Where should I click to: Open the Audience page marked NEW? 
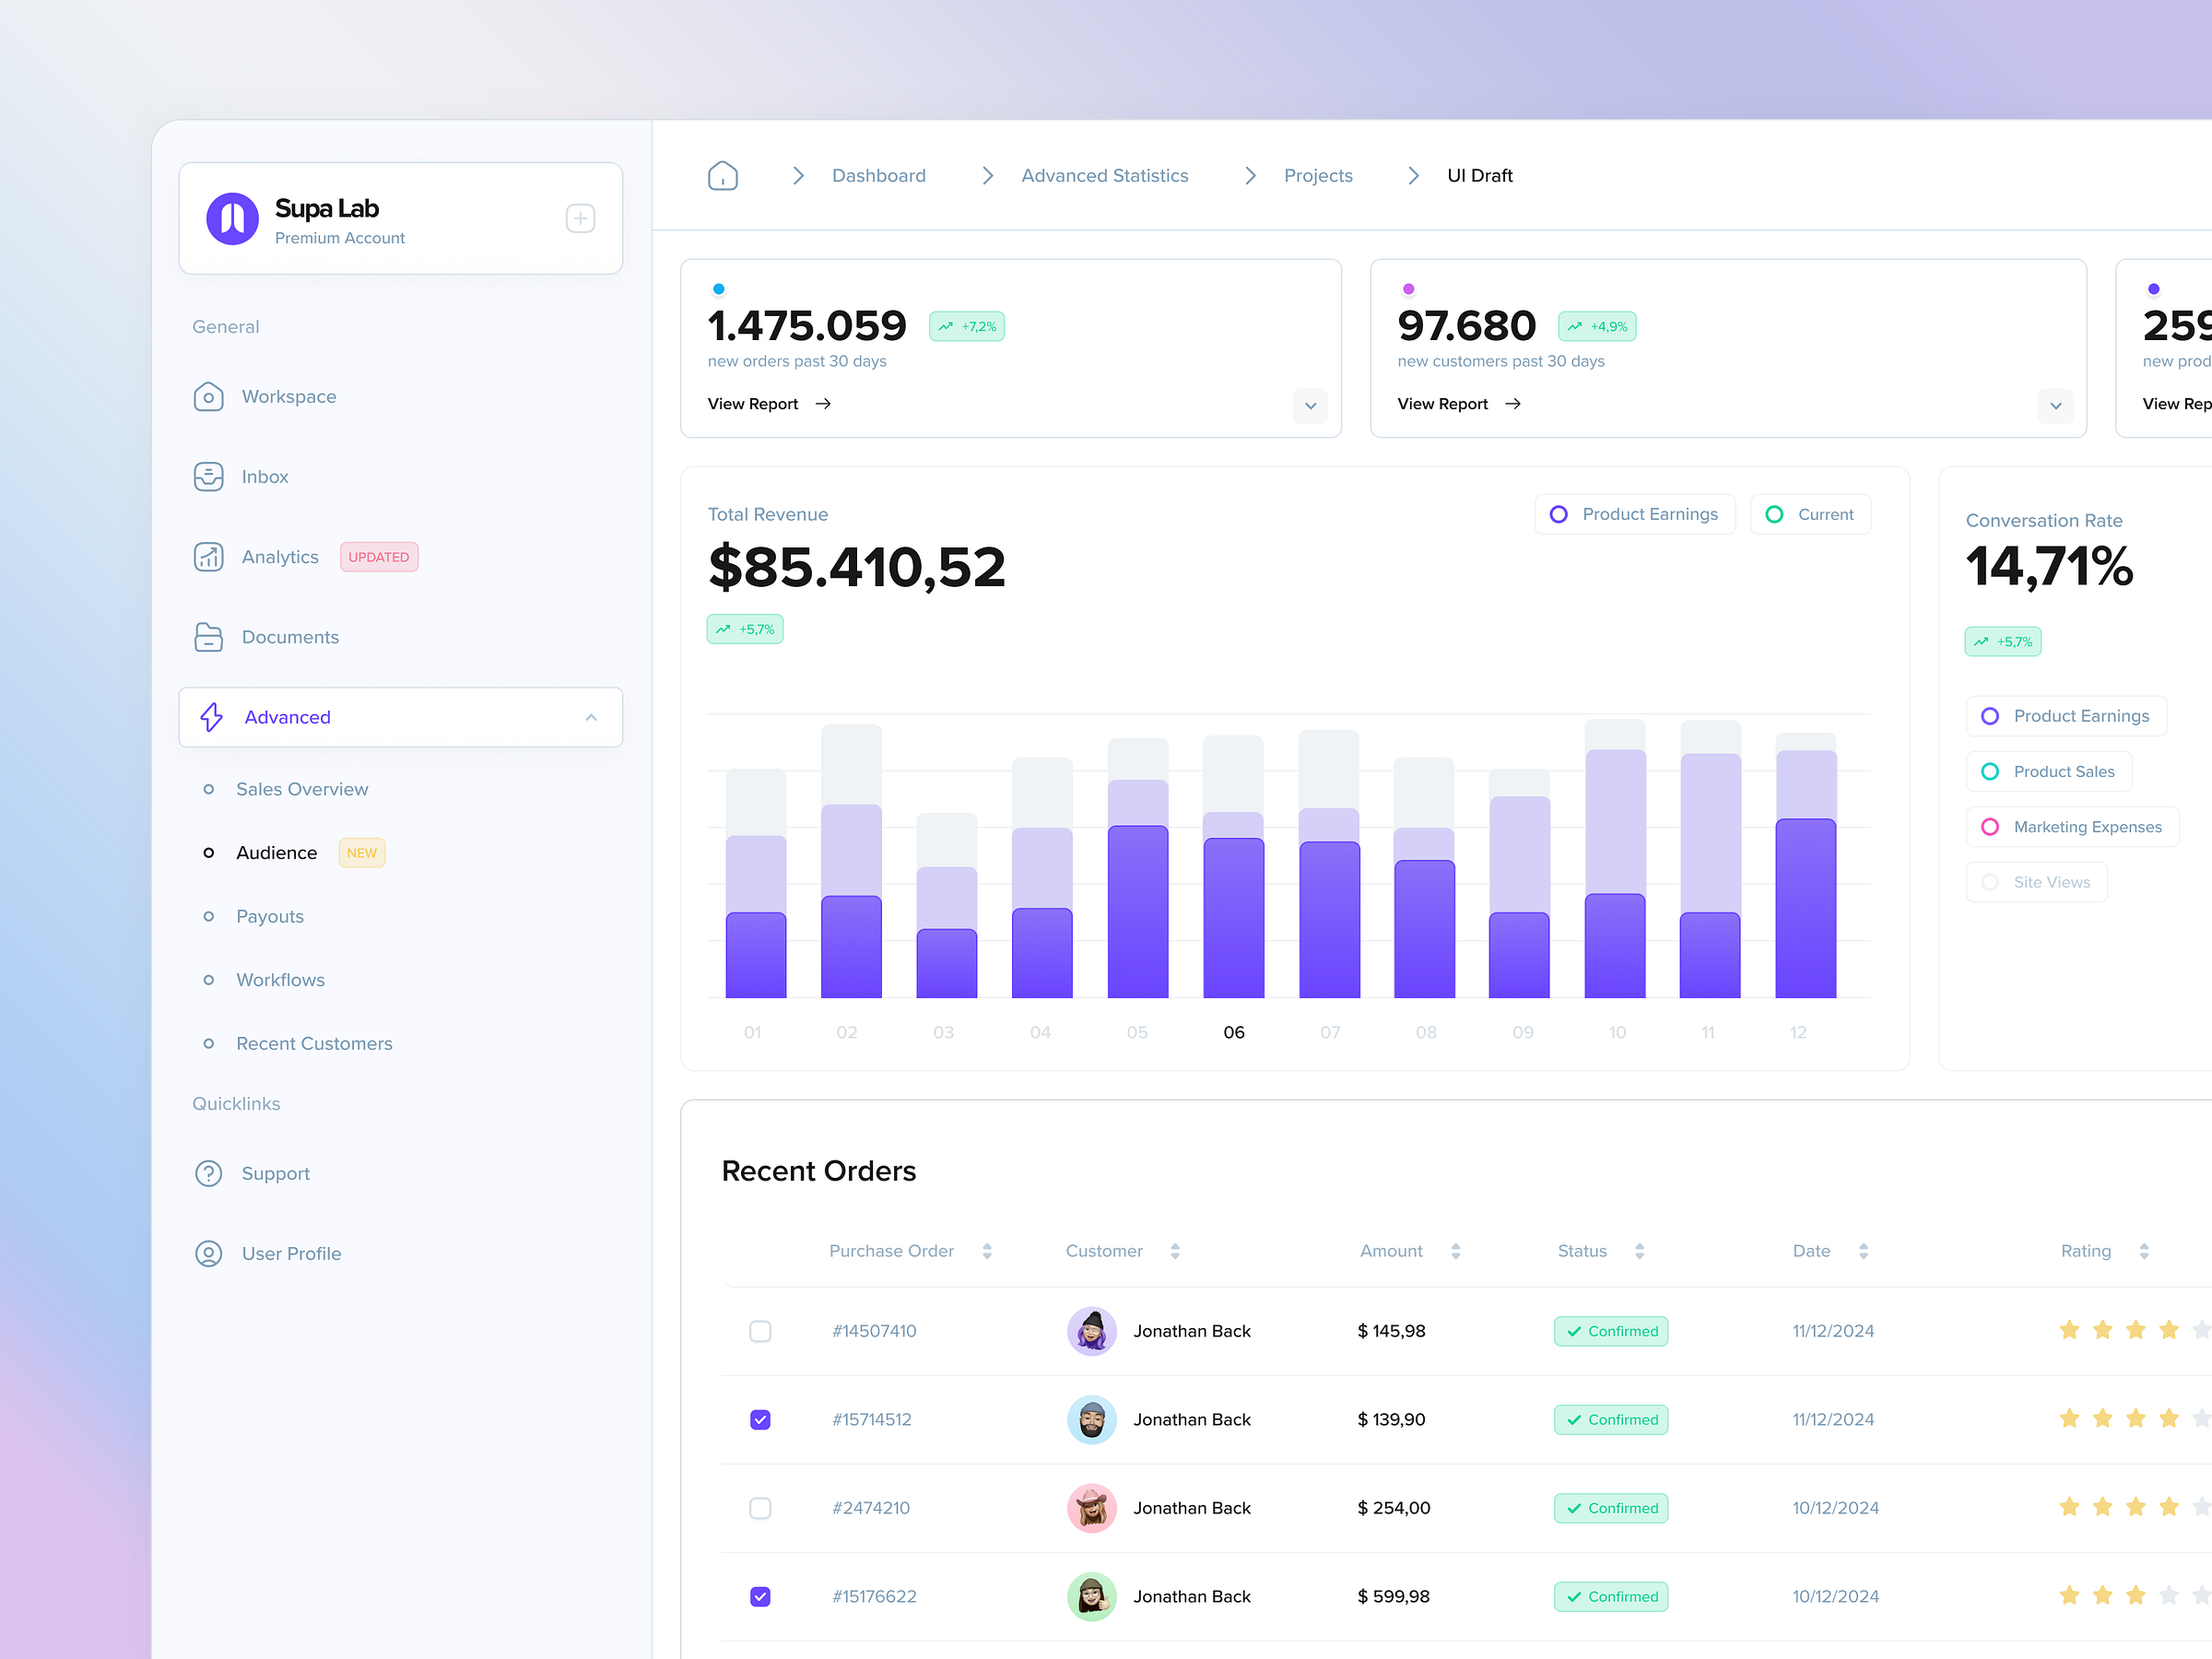[276, 852]
